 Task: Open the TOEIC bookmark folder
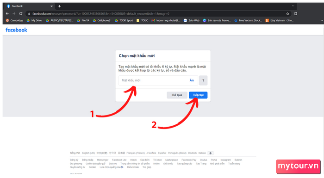coord(142,20)
